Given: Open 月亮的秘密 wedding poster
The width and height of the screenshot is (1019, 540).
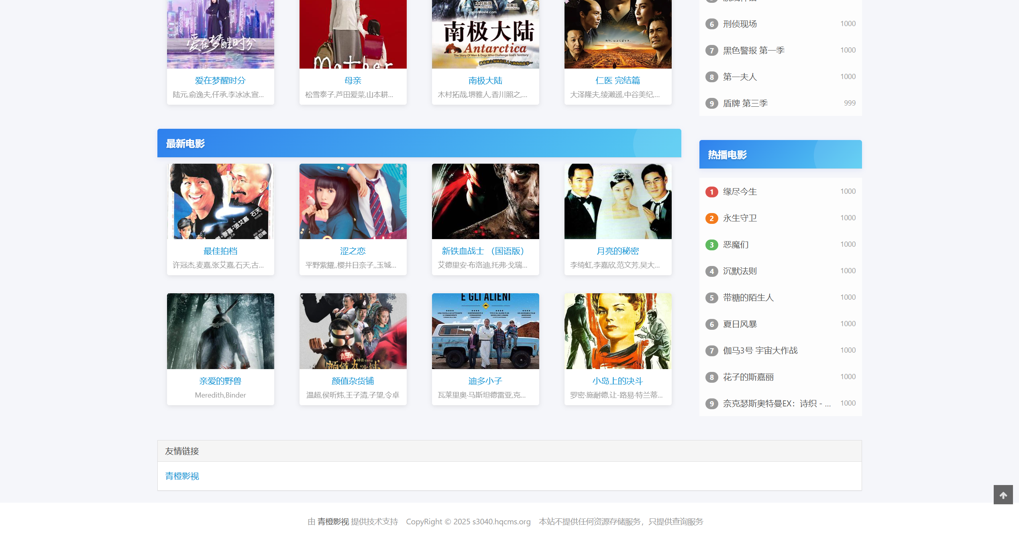Looking at the screenshot, I should coord(618,201).
